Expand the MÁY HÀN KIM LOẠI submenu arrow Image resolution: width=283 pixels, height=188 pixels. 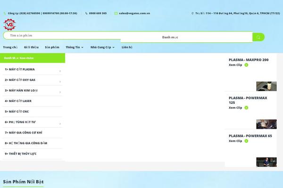60,92
